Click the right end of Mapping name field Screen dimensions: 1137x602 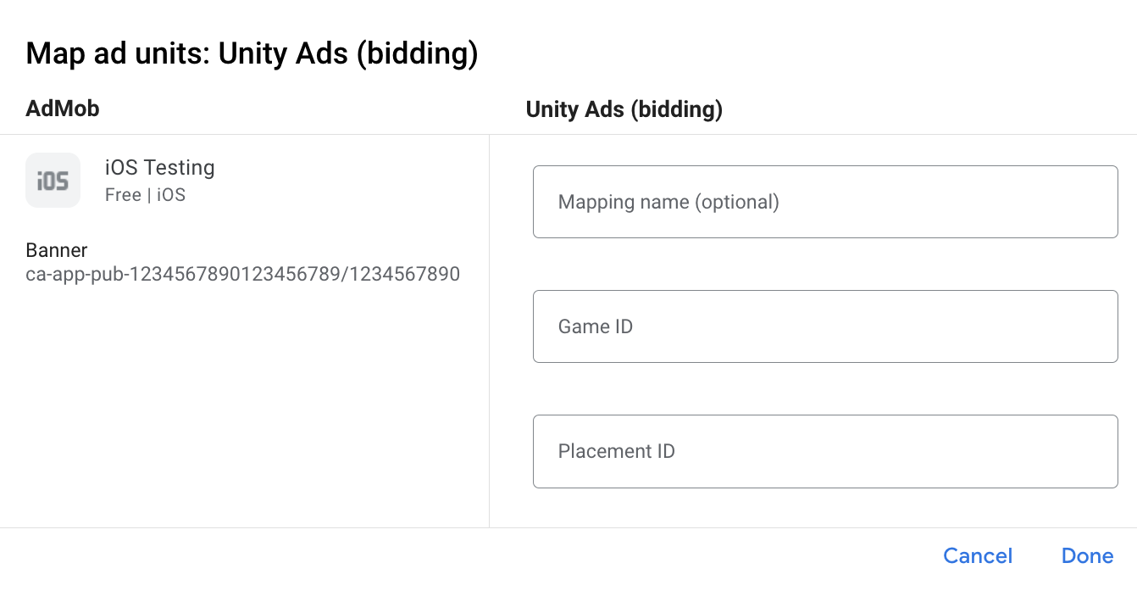pos(1093,202)
